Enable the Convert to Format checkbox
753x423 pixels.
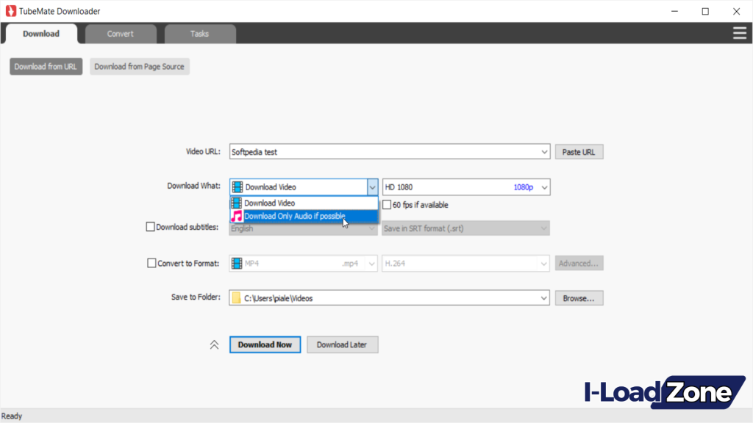pos(151,263)
